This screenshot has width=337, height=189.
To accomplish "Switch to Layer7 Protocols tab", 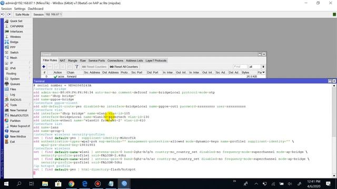I will click(156, 61).
